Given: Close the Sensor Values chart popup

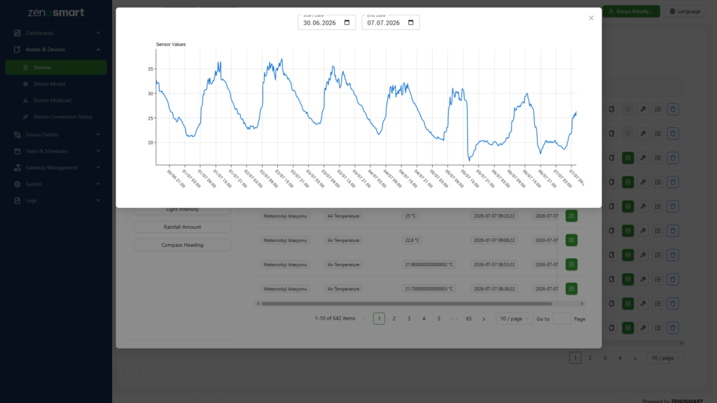Looking at the screenshot, I should click(x=591, y=17).
